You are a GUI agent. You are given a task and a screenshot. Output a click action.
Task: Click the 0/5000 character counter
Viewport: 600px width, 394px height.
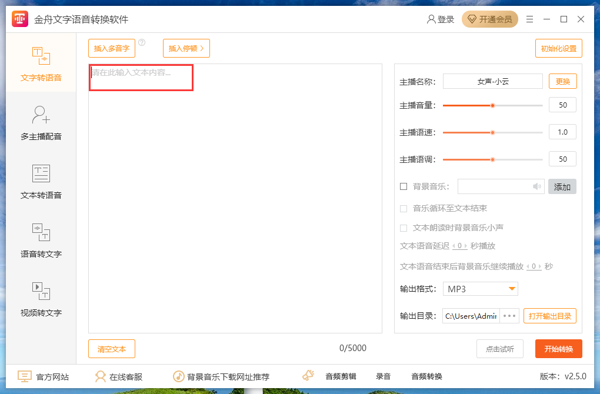pyautogui.click(x=353, y=348)
